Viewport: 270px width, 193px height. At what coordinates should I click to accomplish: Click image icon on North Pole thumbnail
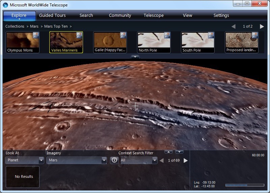(x=167, y=35)
